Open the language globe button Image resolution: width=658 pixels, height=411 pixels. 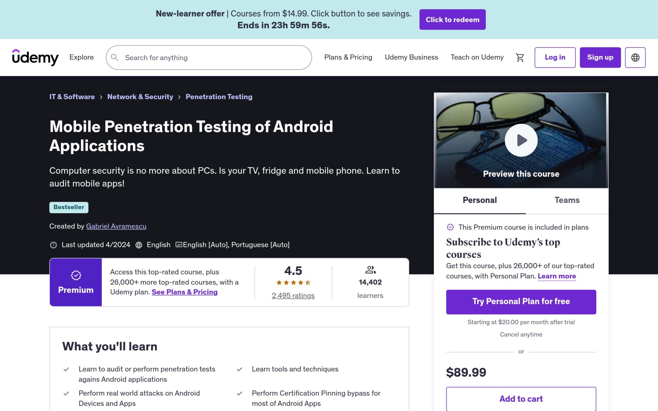point(635,57)
